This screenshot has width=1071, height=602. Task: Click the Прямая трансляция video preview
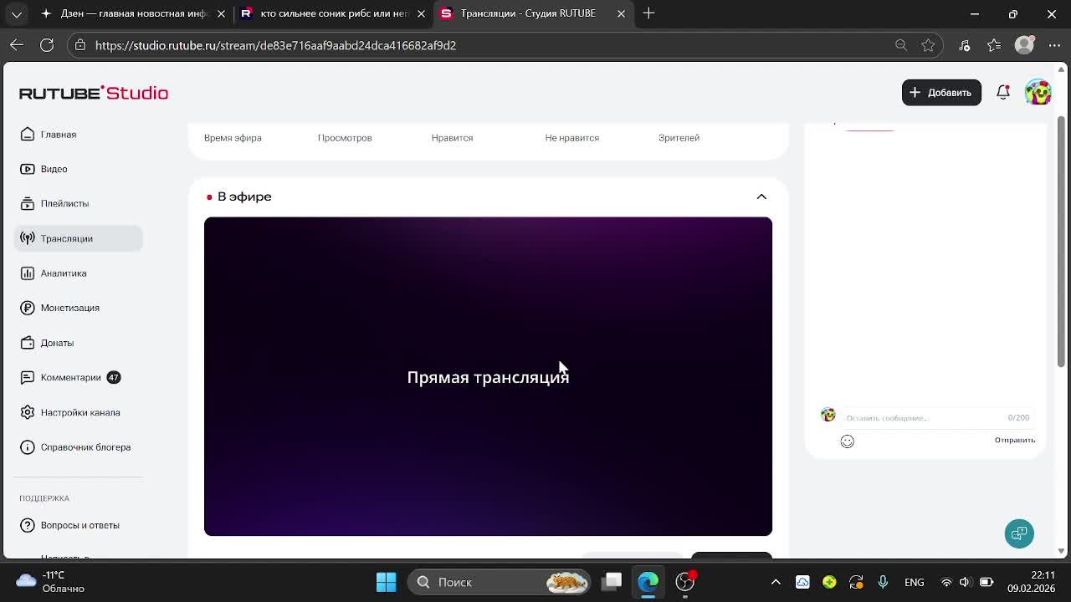(488, 376)
